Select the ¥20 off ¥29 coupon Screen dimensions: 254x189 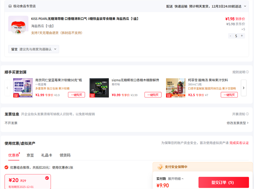click(x=28, y=182)
